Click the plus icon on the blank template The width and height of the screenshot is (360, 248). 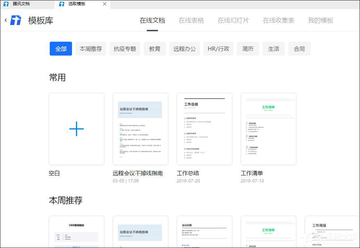tap(76, 129)
